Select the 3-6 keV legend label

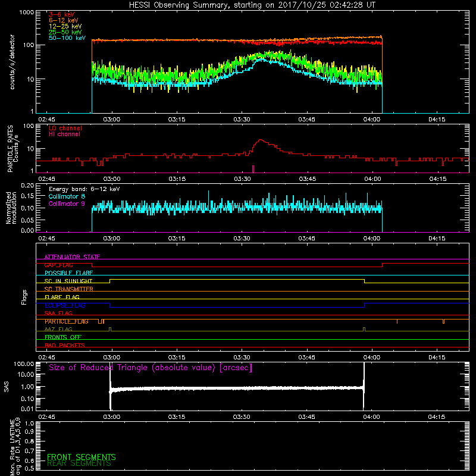point(62,14)
